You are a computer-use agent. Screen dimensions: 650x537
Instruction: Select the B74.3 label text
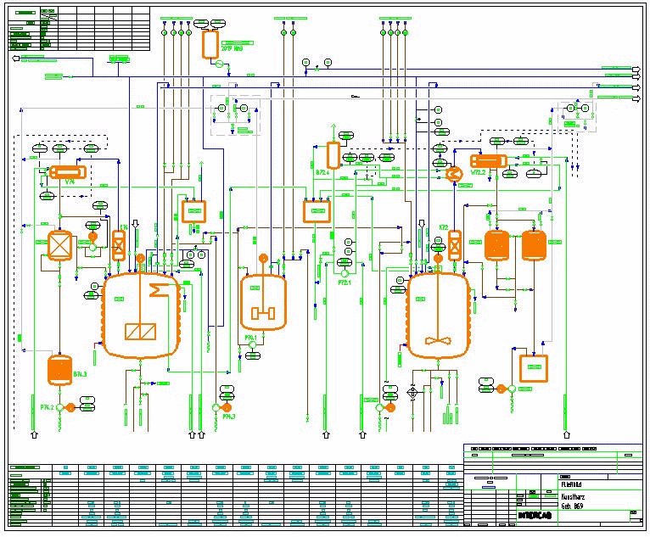[80, 374]
